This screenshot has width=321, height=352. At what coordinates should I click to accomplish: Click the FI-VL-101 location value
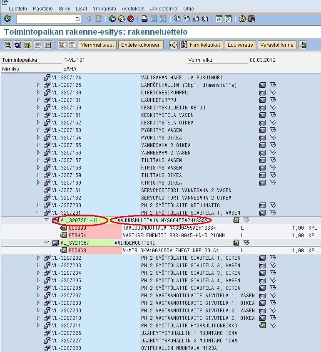[74, 60]
